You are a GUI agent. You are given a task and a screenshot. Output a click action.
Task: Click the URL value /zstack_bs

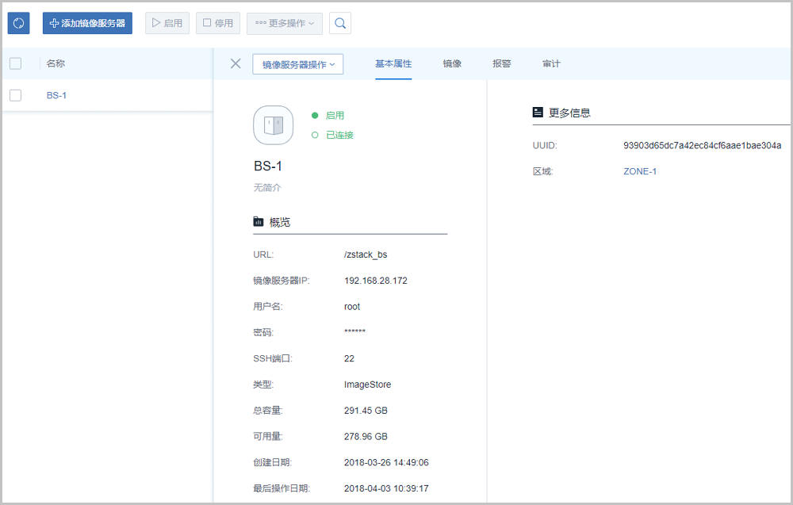tap(366, 254)
